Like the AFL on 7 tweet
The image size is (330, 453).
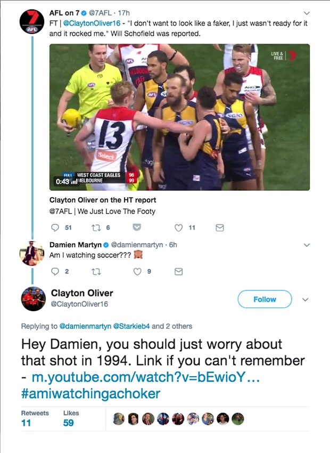pyautogui.click(x=178, y=228)
